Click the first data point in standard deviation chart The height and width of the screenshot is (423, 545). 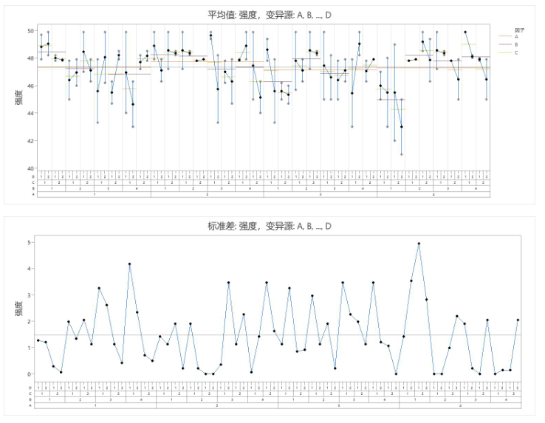(x=38, y=340)
